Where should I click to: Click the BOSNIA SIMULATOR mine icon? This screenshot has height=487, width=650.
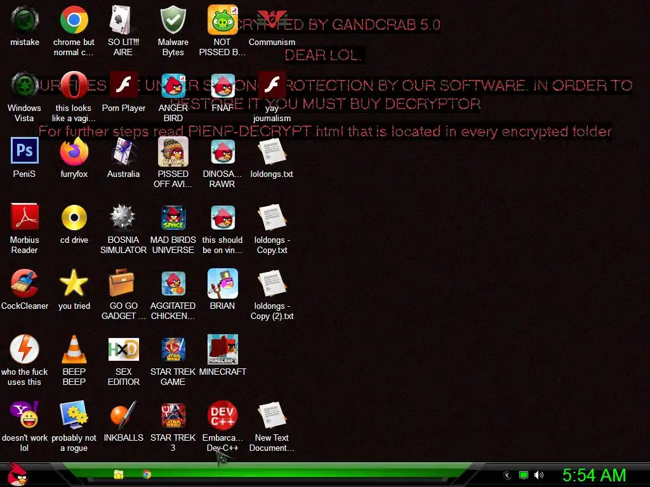(123, 217)
